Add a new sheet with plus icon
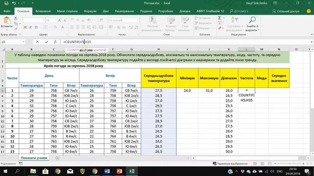The image size is (314, 176). tap(57, 158)
